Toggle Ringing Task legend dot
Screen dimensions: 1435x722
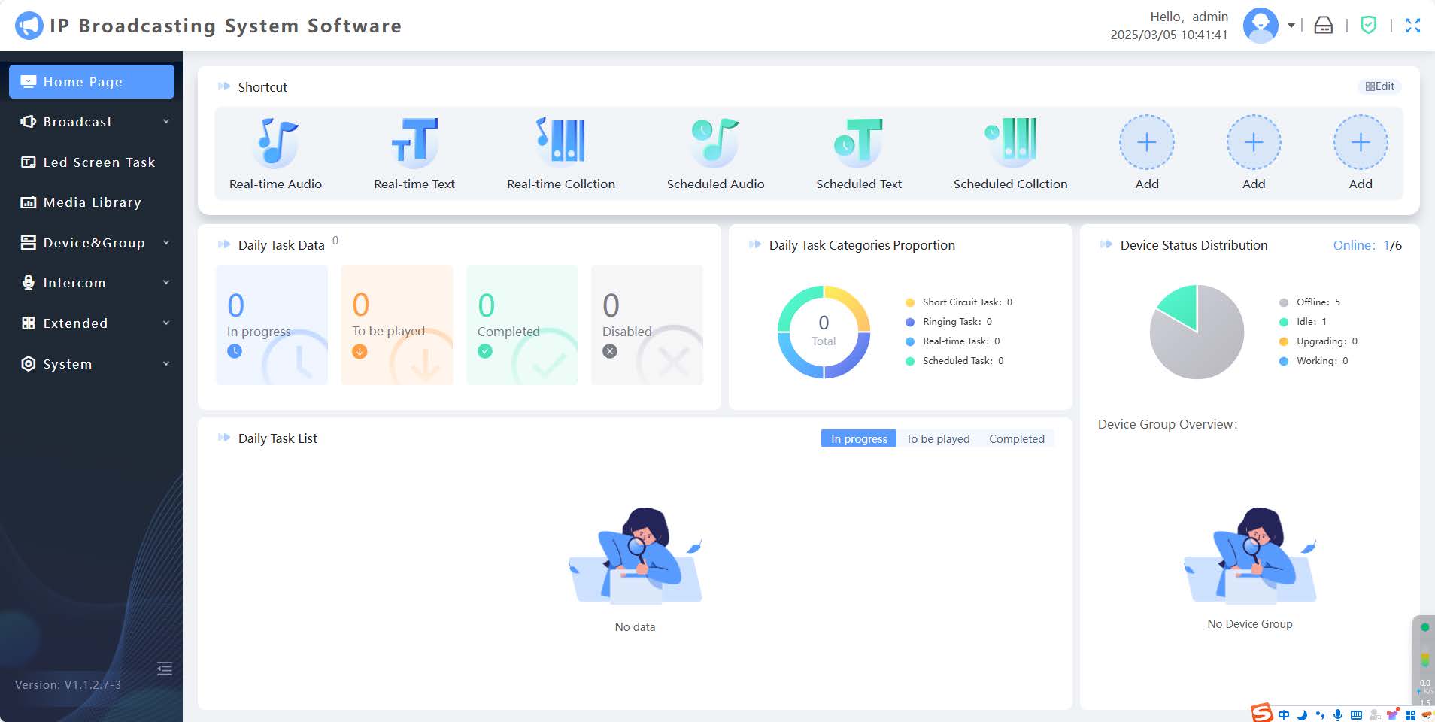910,322
